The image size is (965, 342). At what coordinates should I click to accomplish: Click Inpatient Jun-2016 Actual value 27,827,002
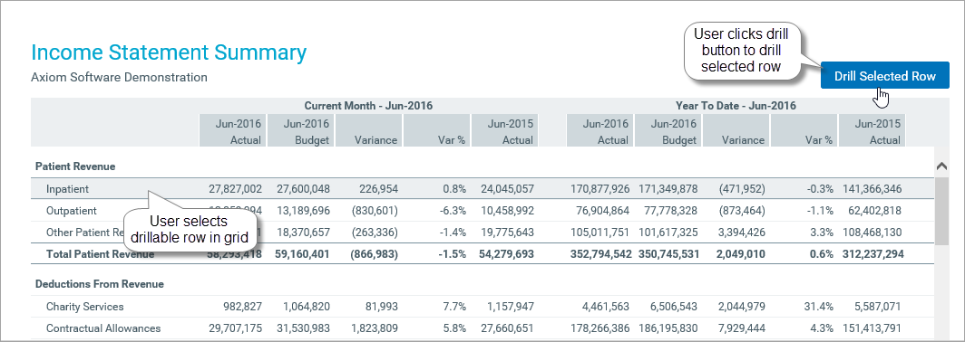click(235, 189)
